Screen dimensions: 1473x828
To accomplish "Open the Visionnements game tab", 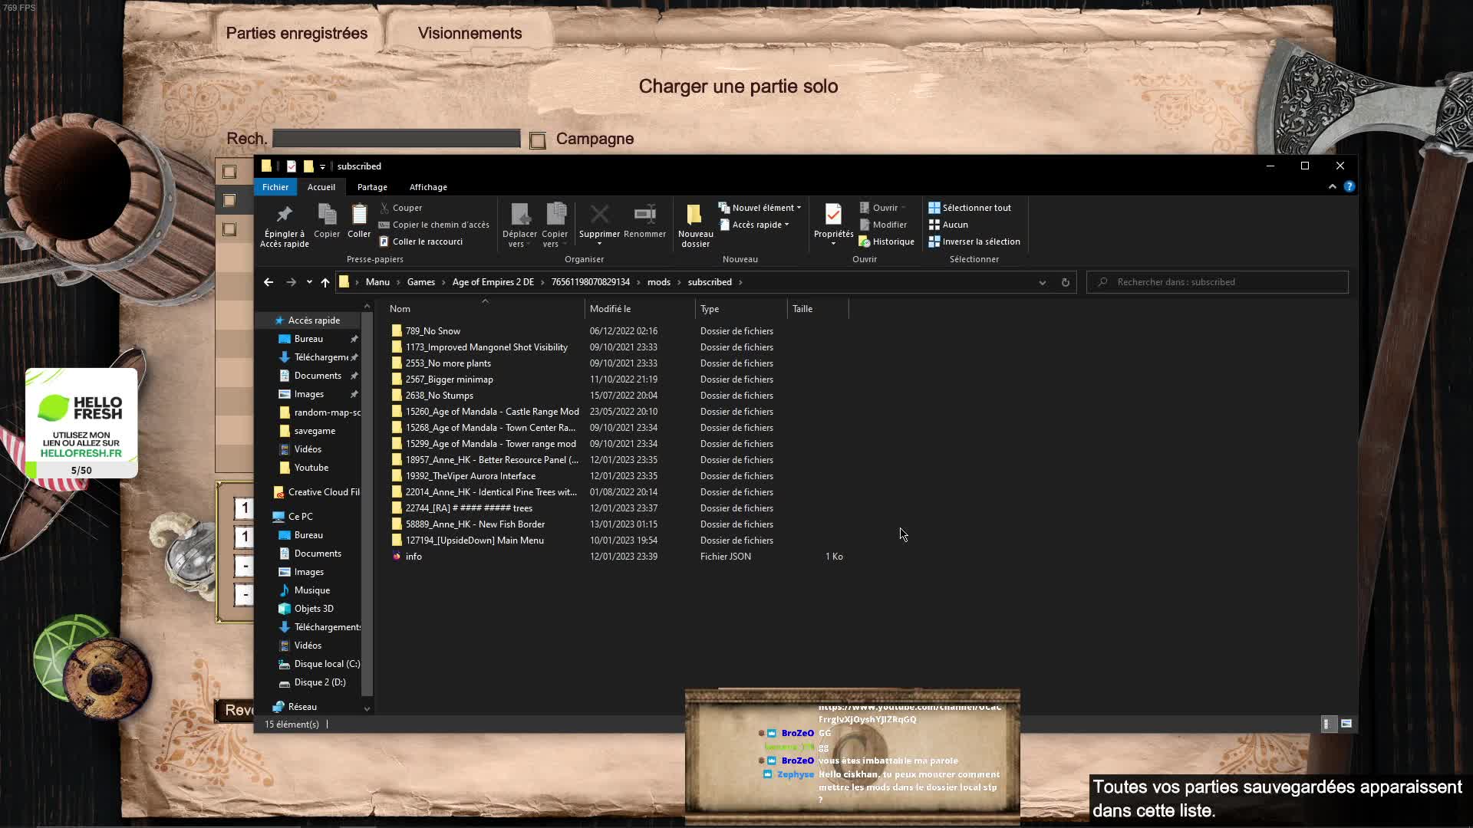I will (470, 33).
